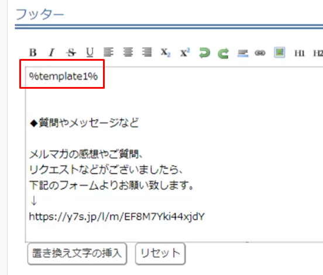Underline the selected text
Screen dimensions: 323x275
[90, 53]
